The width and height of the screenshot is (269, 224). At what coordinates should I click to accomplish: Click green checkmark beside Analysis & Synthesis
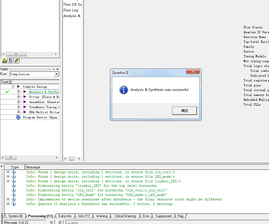[7, 92]
